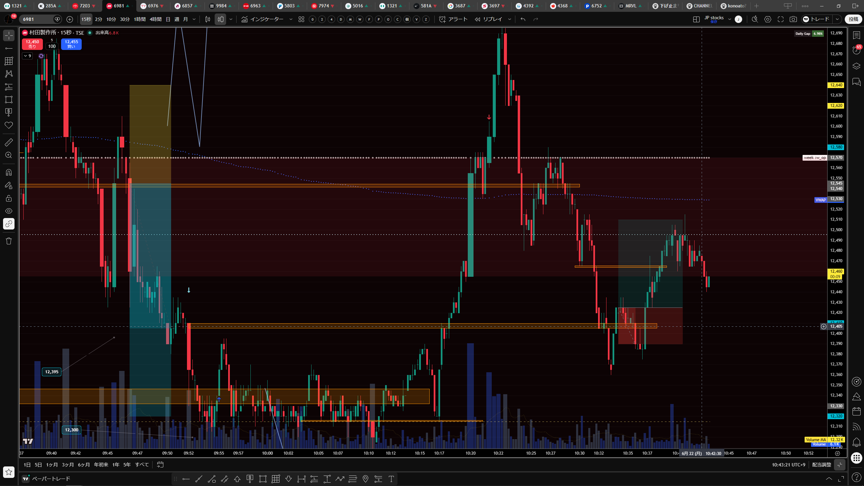Toggle the favorites star toolbar
The width and height of the screenshot is (864, 486).
pyautogui.click(x=9, y=472)
